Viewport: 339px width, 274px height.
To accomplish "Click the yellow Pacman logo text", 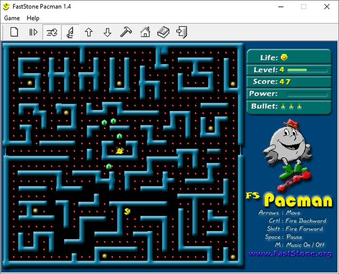I will pos(298,200).
